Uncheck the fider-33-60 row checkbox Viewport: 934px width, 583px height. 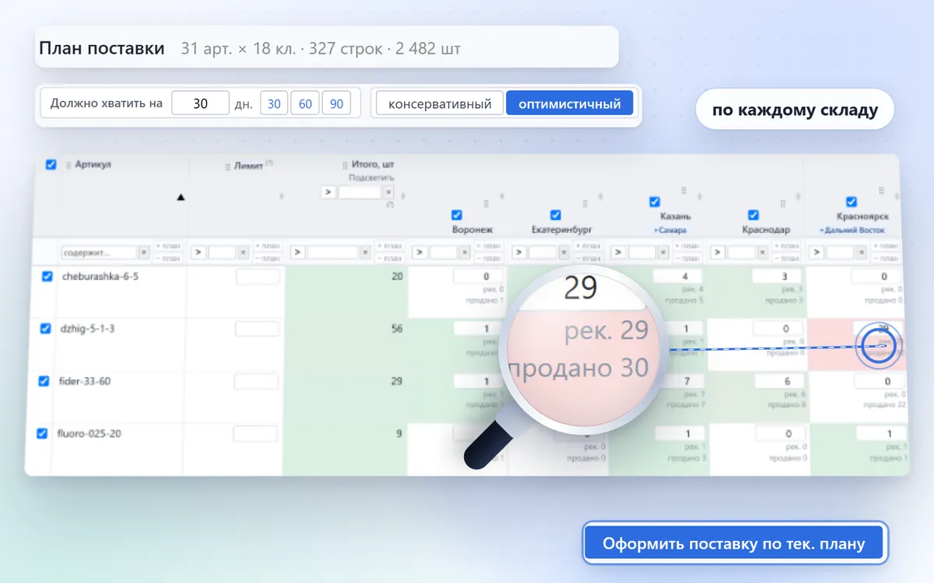44,381
